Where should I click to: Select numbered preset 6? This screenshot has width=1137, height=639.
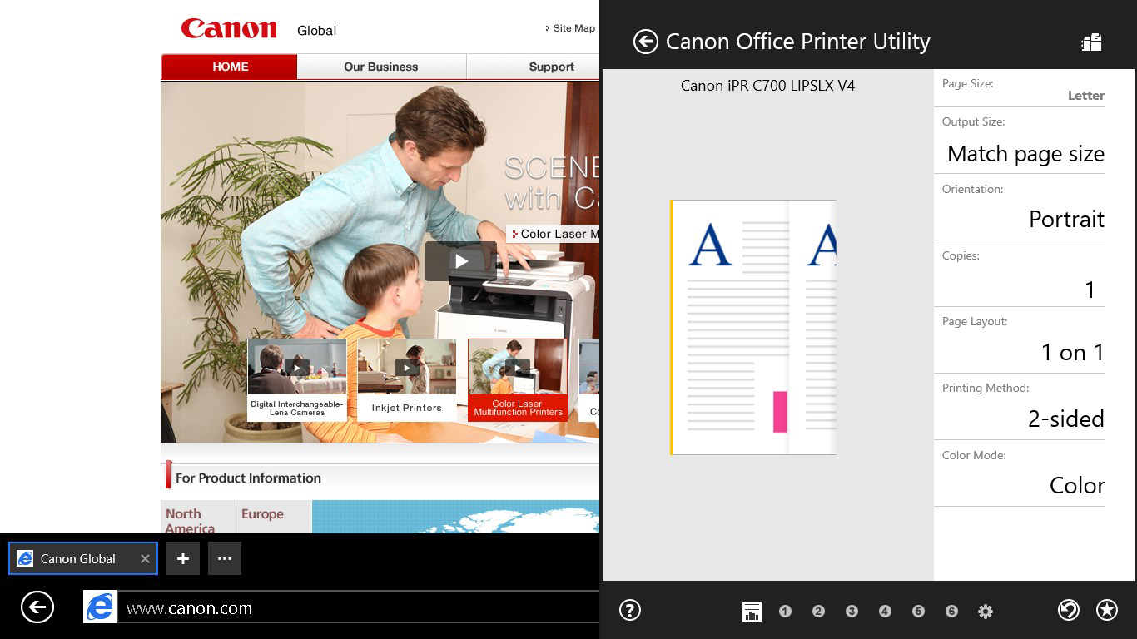click(x=951, y=610)
